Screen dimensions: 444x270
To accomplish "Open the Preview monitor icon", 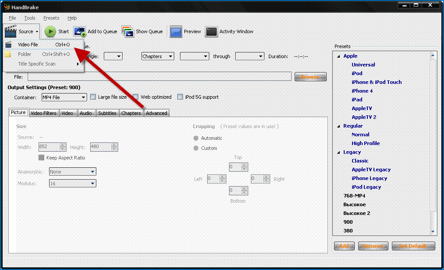I will pos(176,31).
